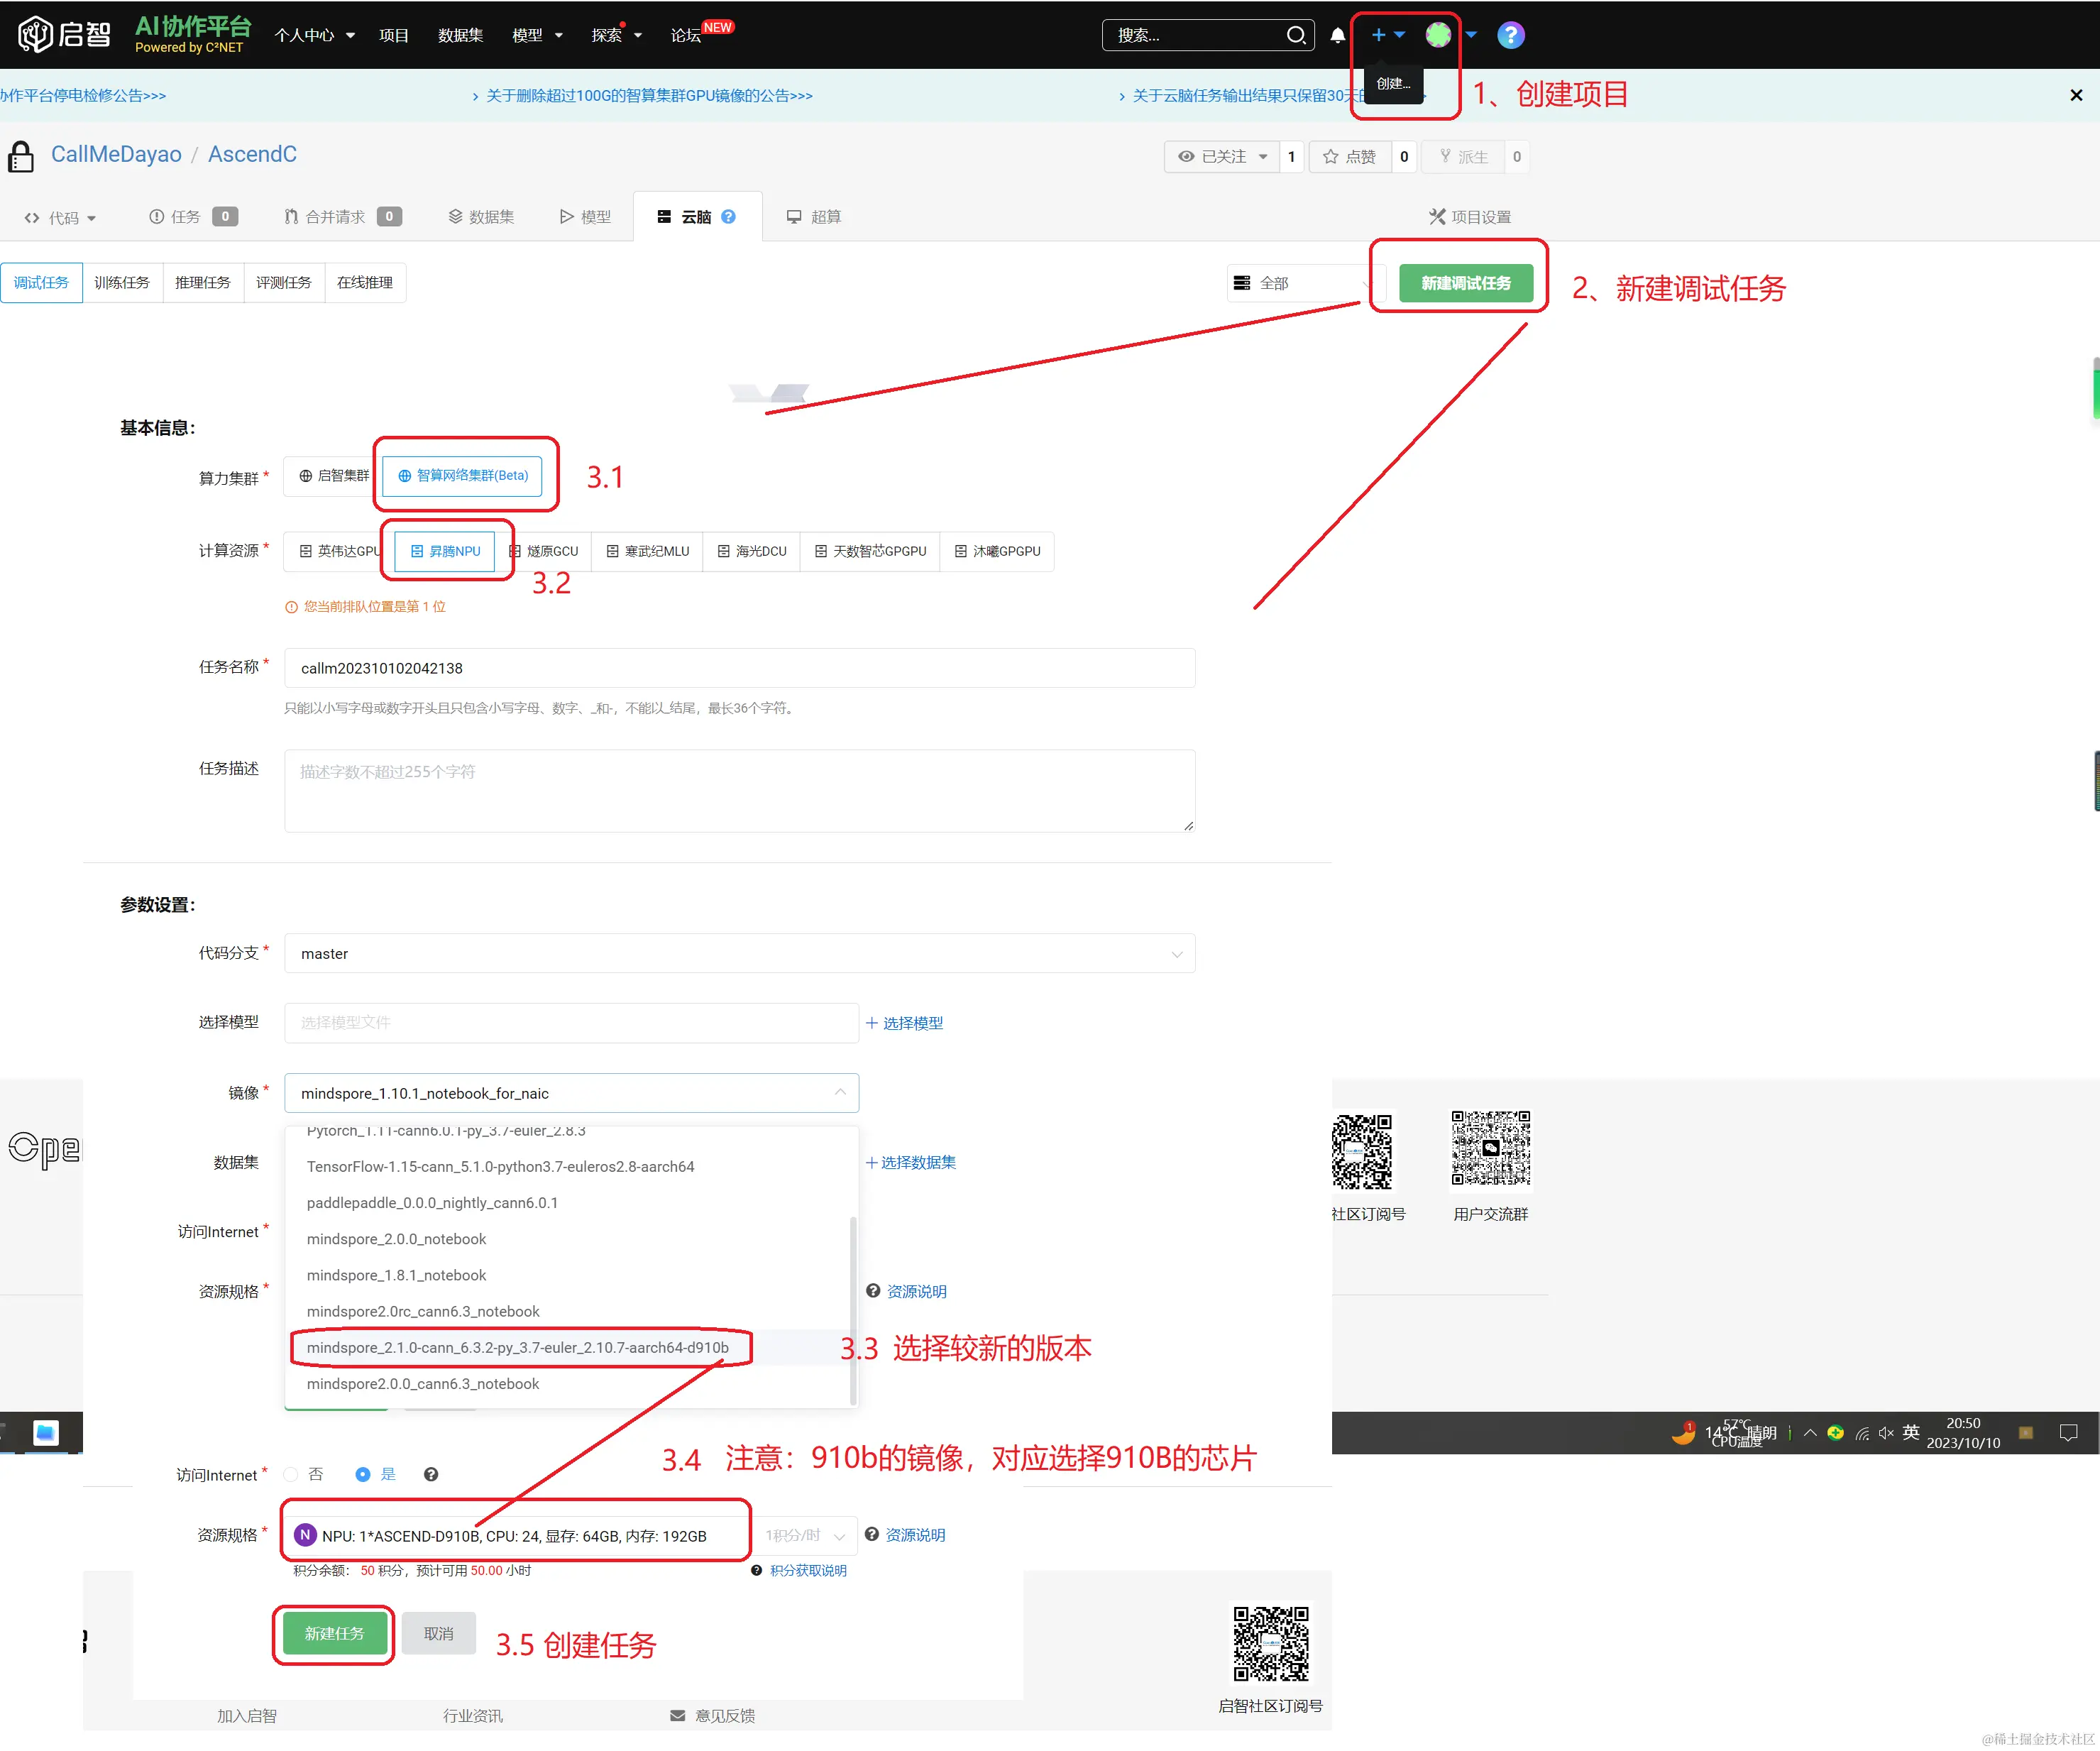Select the 启智集群 compute cluster option
Viewport: 2100px width, 1751px height.
[333, 476]
